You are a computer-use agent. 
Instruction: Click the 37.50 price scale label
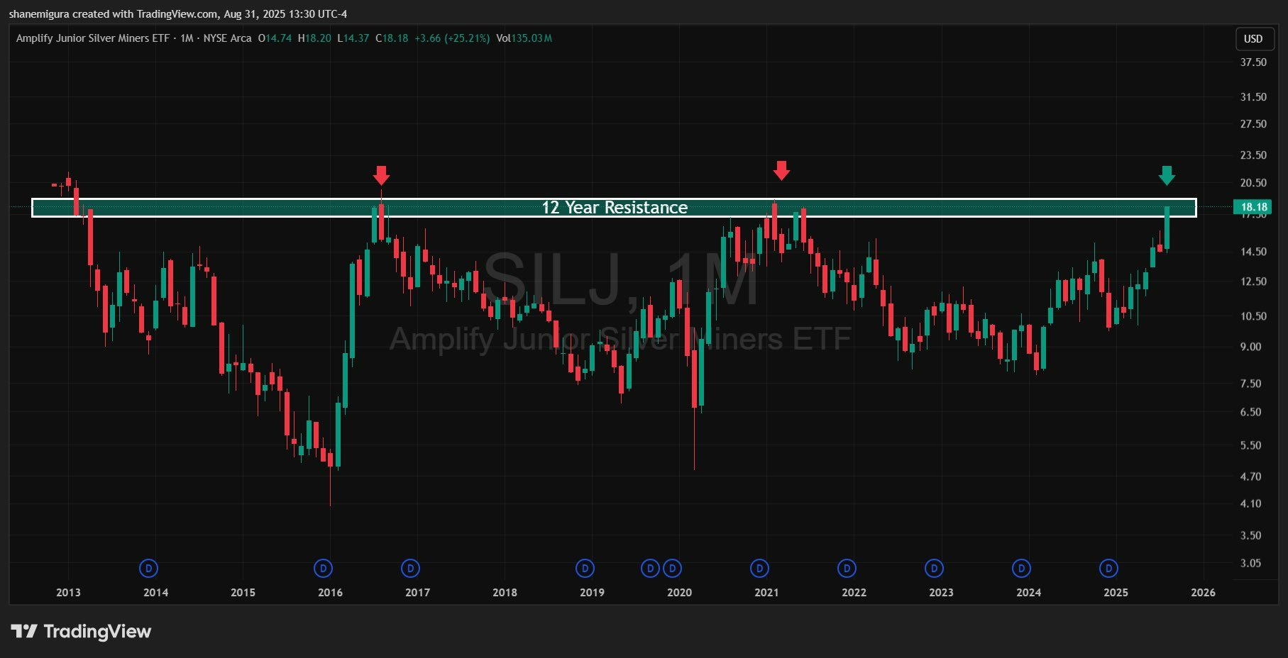coord(1253,62)
